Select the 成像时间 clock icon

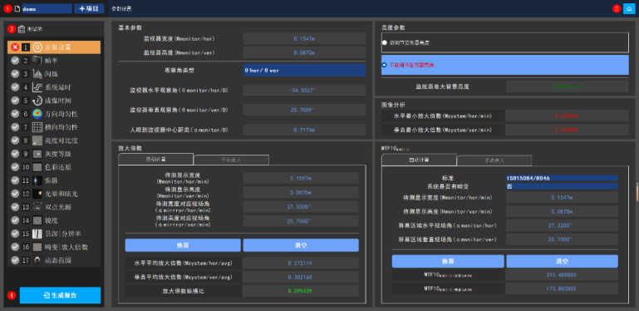(x=37, y=101)
